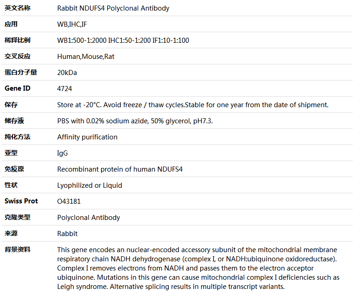
Task: Click the IgG isotype value
Action: click(x=62, y=153)
